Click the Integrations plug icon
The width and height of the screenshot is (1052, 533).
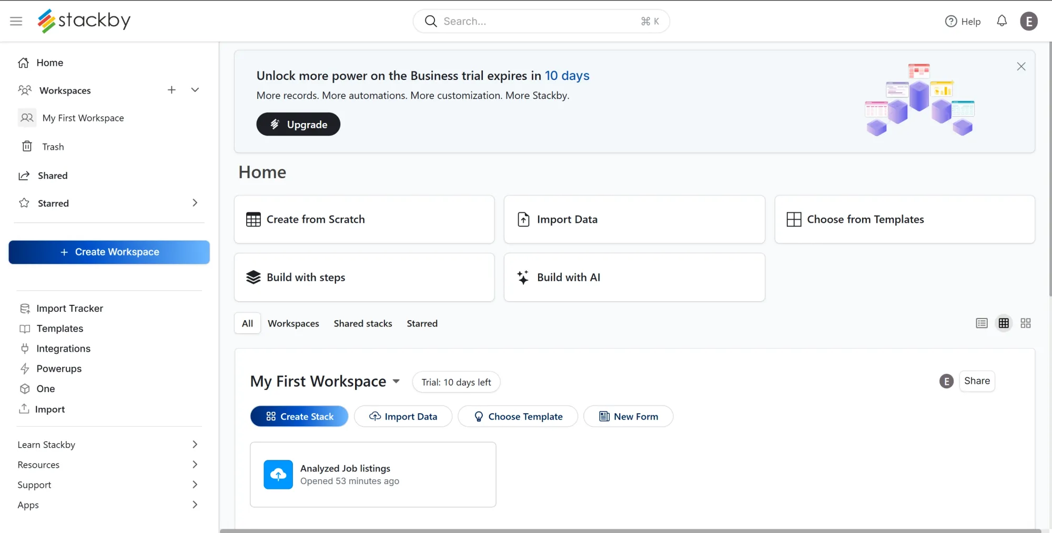point(25,348)
